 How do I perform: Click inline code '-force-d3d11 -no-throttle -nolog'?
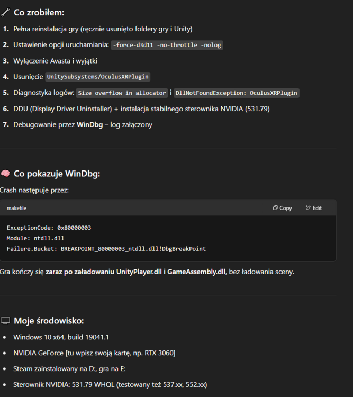coord(167,45)
